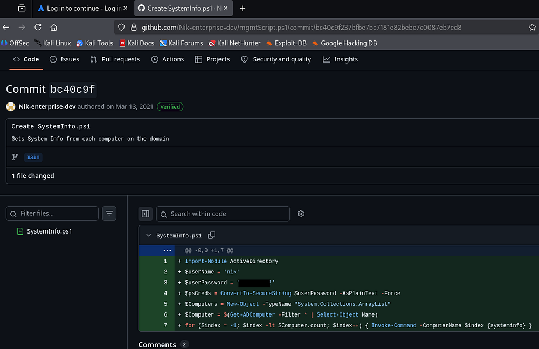This screenshot has height=349, width=539.
Task: Go to browser home page
Action: [x=53, y=28]
